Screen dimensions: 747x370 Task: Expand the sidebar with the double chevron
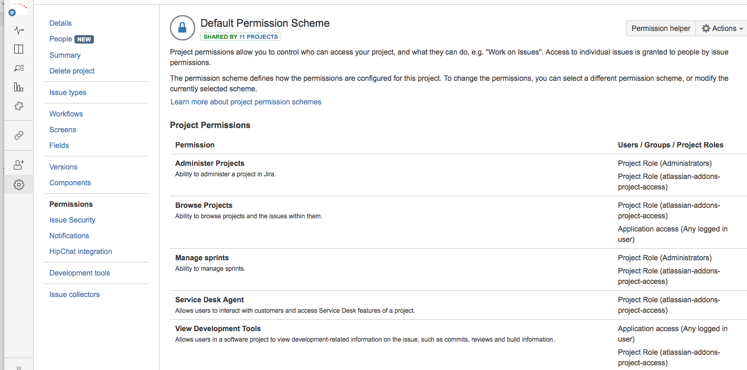[x=19, y=367]
